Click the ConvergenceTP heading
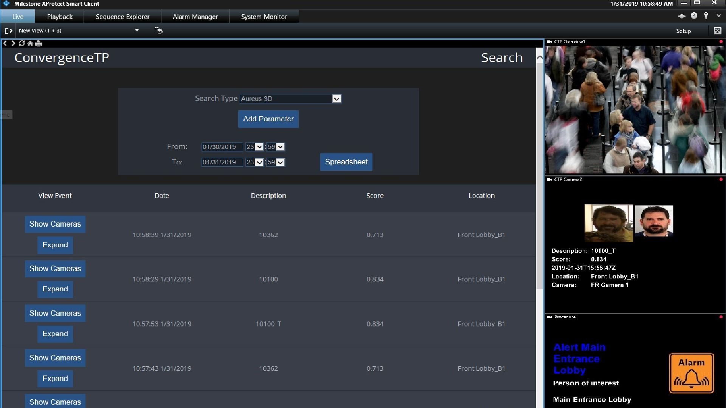The width and height of the screenshot is (726, 408). pyautogui.click(x=62, y=58)
